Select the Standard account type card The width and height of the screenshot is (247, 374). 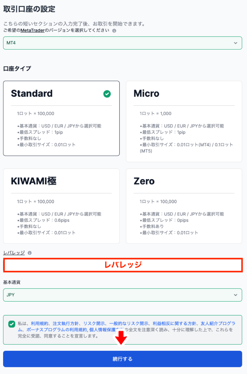pos(61,118)
